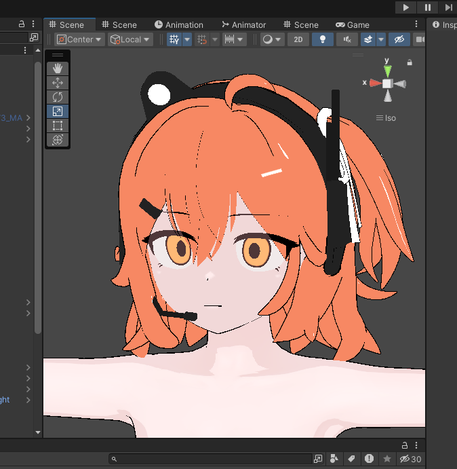Click the hierarchy search window icon
Image resolution: width=457 pixels, height=469 pixels.
click(x=34, y=37)
